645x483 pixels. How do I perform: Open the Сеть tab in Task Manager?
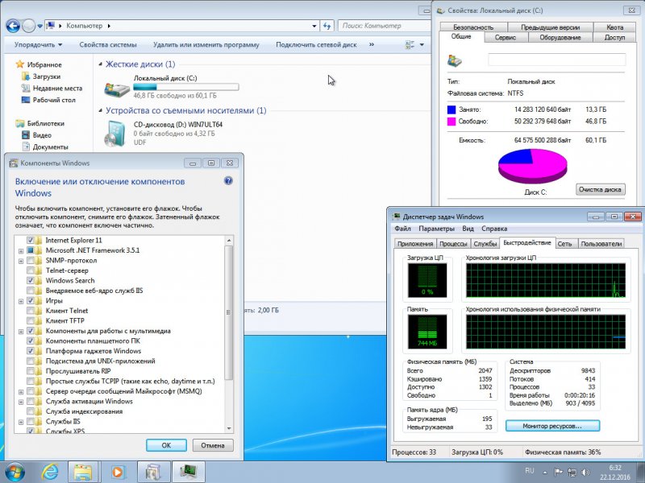[565, 244]
